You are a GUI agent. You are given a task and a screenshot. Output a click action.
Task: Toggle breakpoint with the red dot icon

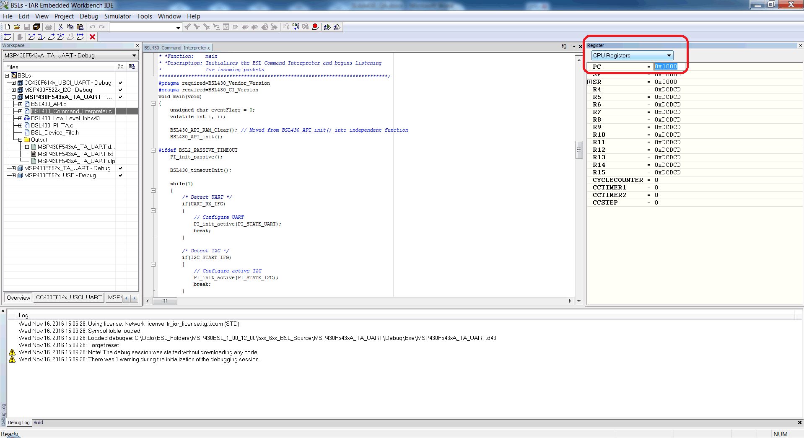[315, 27]
